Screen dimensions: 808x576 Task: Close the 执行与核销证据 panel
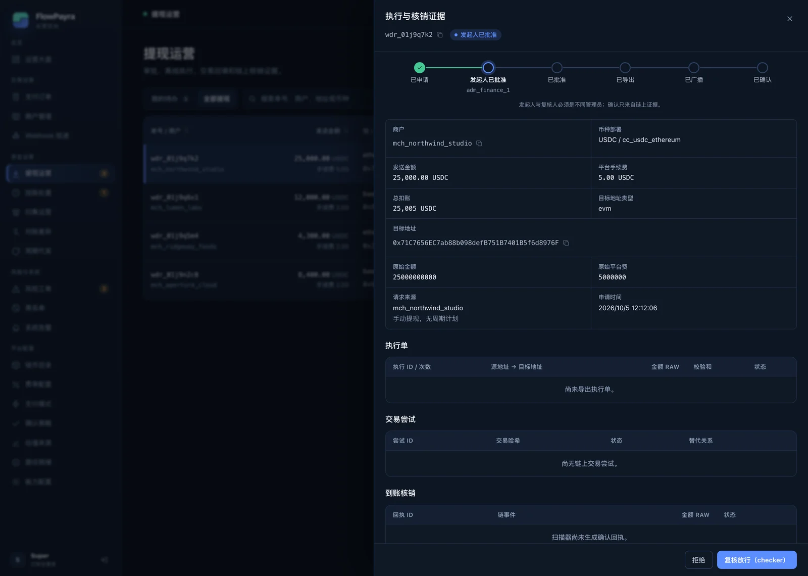coord(790,19)
